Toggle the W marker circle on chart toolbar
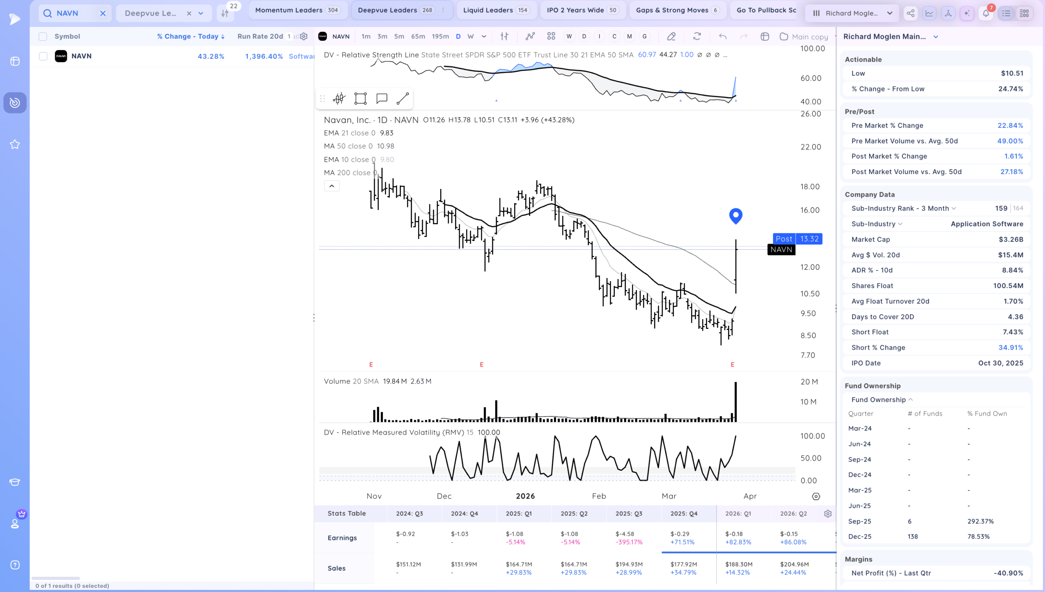Viewport: 1045px width, 592px height. click(x=569, y=36)
